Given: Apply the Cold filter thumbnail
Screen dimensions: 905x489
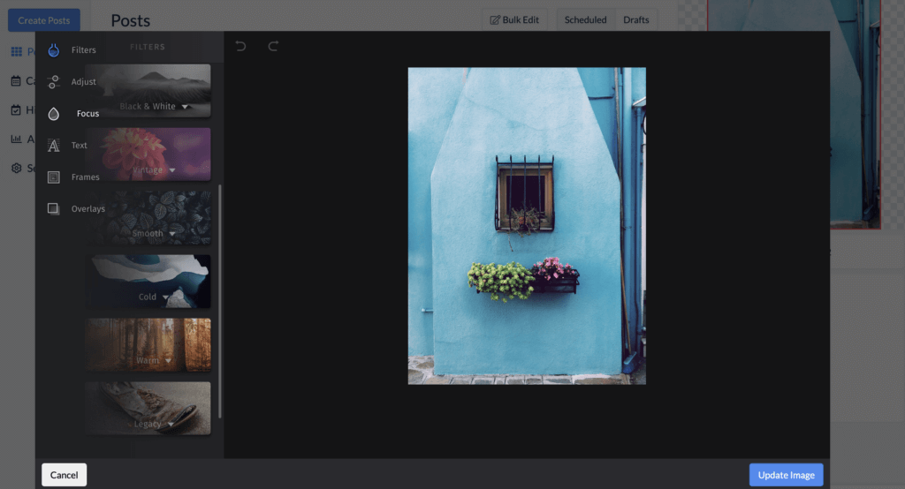Looking at the screenshot, I should coord(148,281).
